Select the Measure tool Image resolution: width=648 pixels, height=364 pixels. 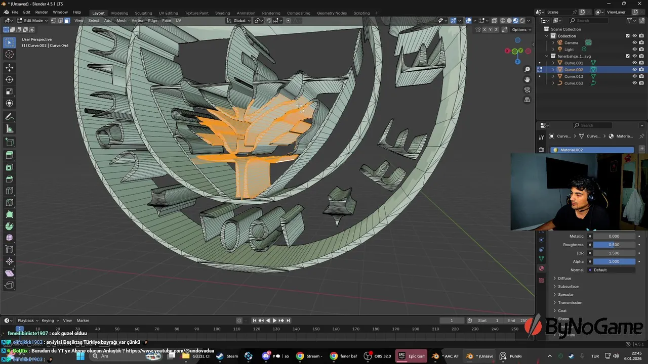point(9,129)
